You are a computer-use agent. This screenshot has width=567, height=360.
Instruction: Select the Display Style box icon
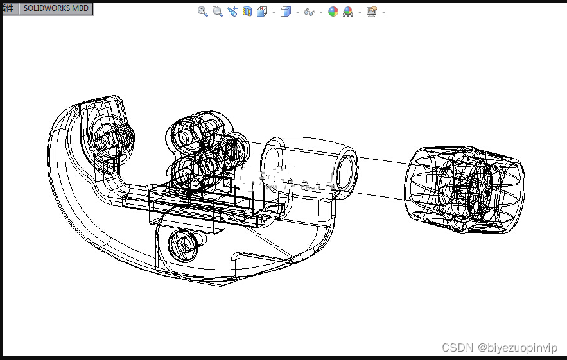(x=286, y=12)
